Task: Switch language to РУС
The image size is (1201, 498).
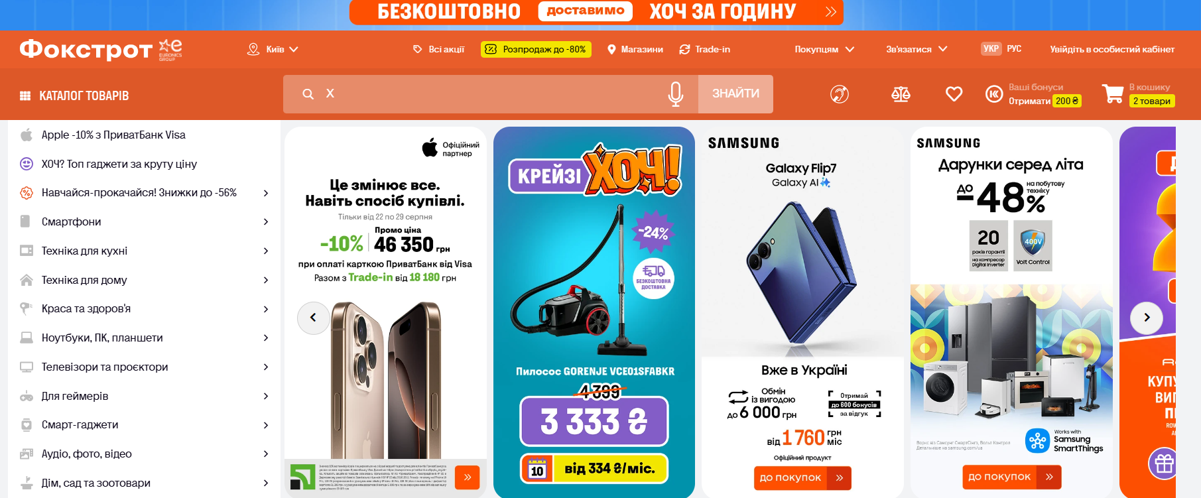Action: point(1014,48)
